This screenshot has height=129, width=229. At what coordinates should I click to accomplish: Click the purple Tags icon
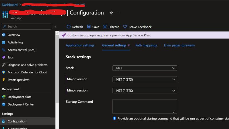(4, 57)
